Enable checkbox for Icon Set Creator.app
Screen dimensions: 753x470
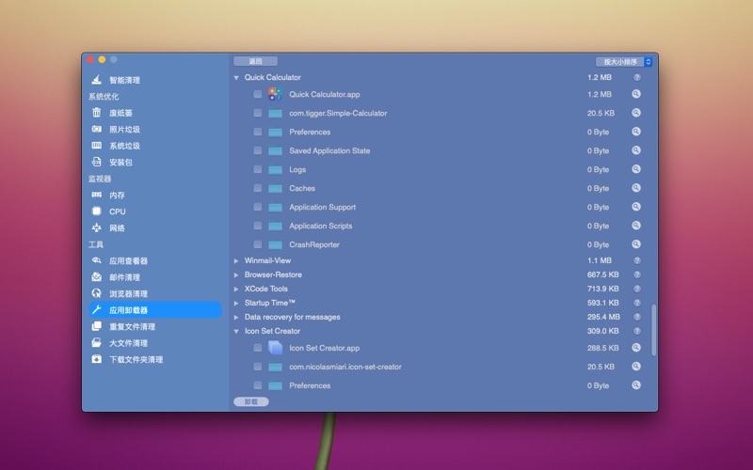tap(257, 348)
